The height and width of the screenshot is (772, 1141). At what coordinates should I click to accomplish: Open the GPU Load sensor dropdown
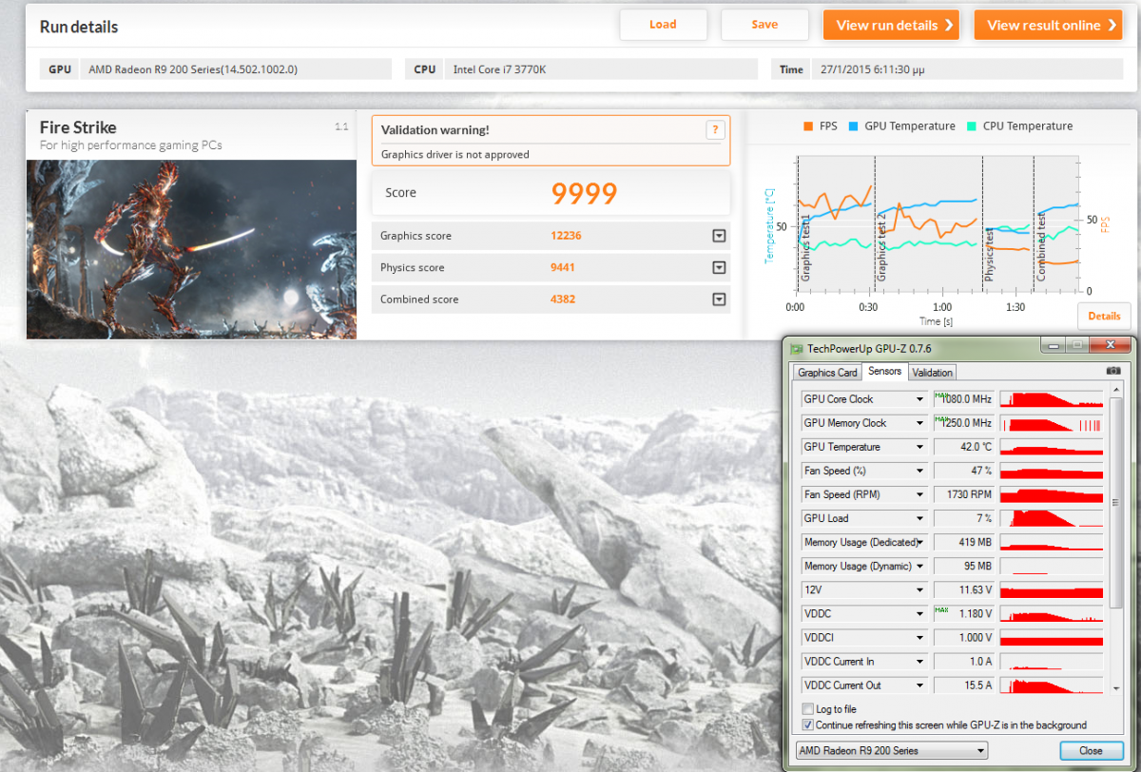point(919,518)
